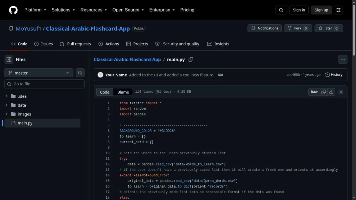
Task: Expand the commit message ellipsis icon
Action: [x=221, y=75]
